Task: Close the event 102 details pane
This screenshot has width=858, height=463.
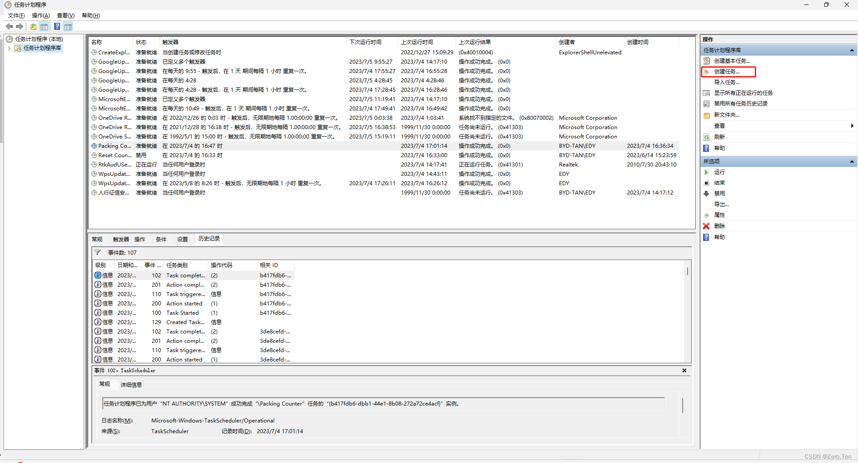Action: pyautogui.click(x=684, y=370)
